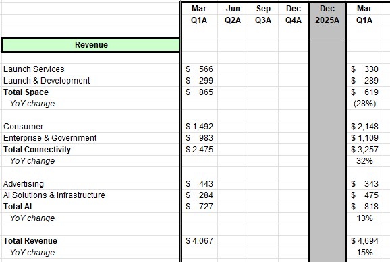
Task: Select the Total Space row label
Action: point(26,92)
